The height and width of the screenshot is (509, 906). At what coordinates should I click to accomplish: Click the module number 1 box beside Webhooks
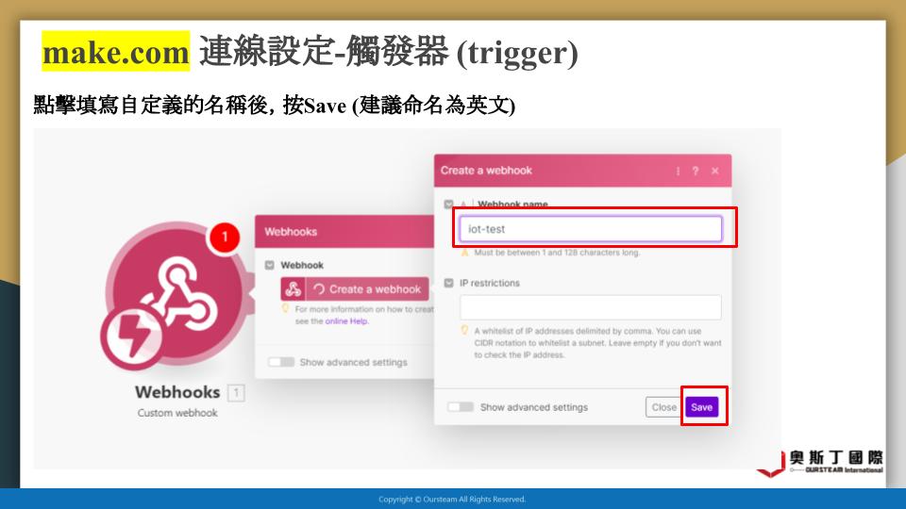(236, 392)
